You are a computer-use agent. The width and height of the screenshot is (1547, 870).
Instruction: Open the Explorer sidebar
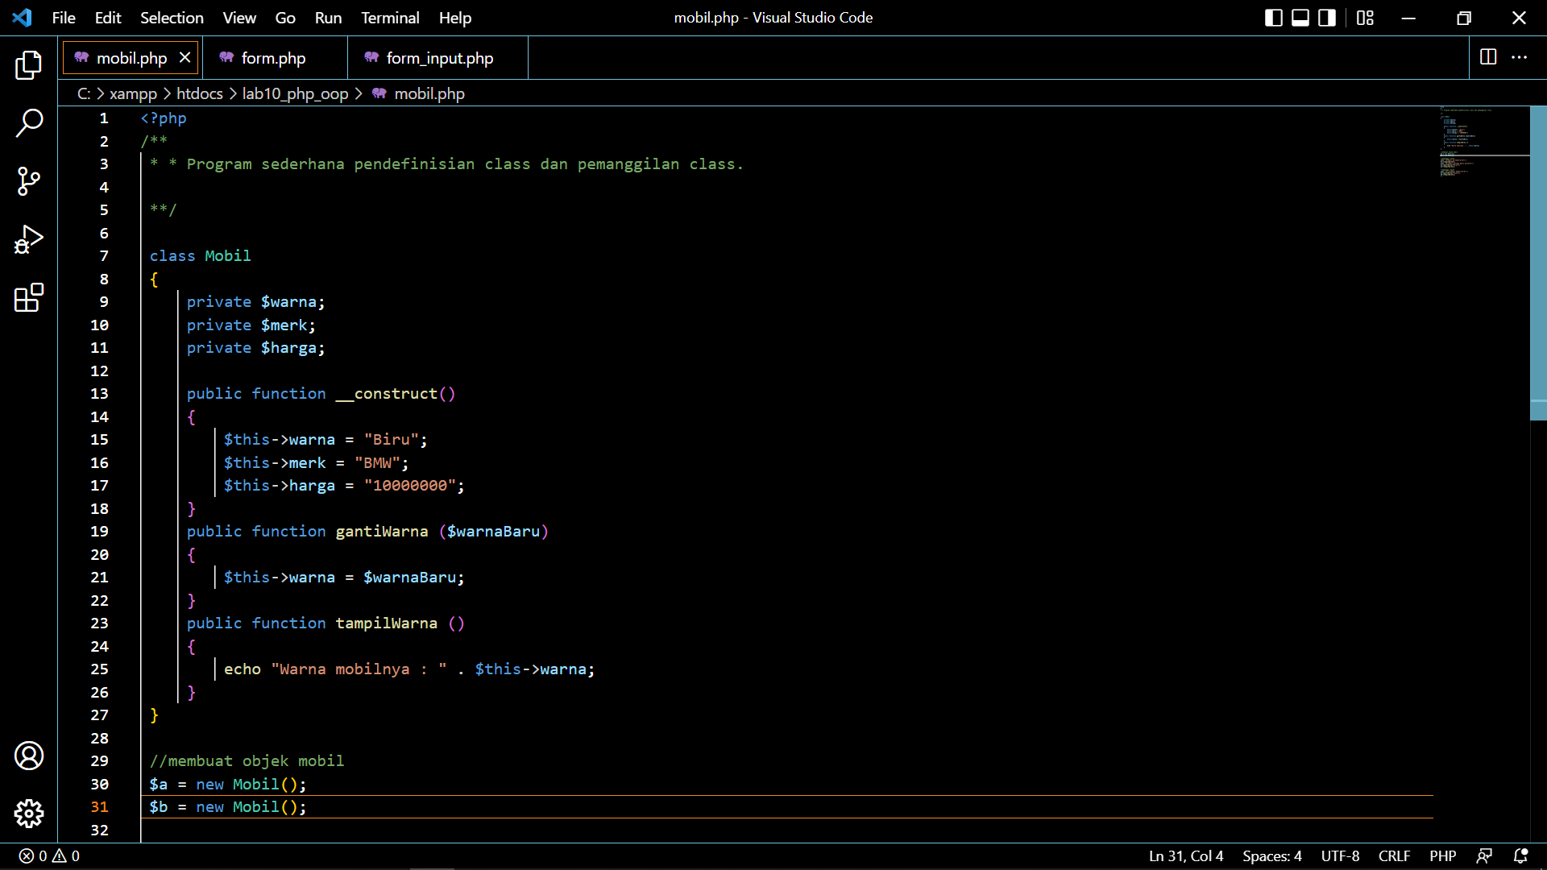click(29, 66)
